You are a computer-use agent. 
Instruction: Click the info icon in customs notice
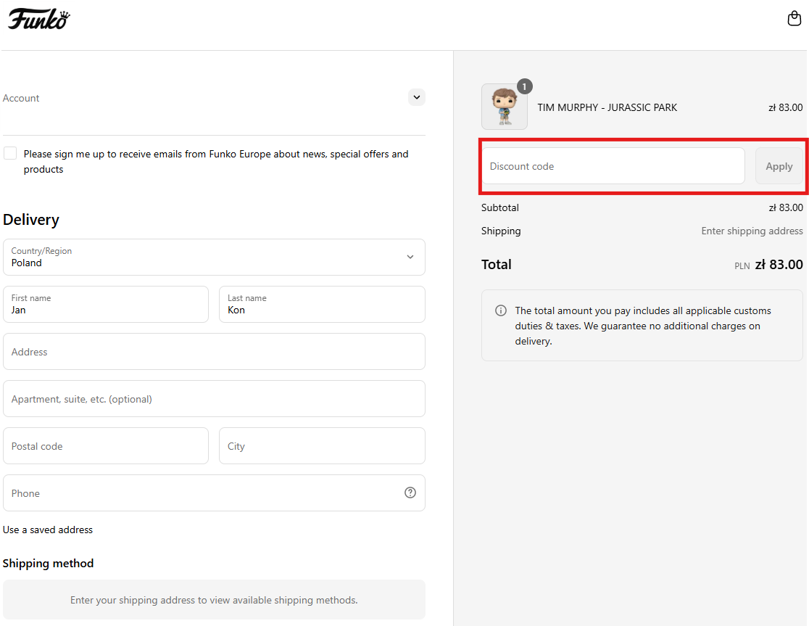(x=501, y=310)
